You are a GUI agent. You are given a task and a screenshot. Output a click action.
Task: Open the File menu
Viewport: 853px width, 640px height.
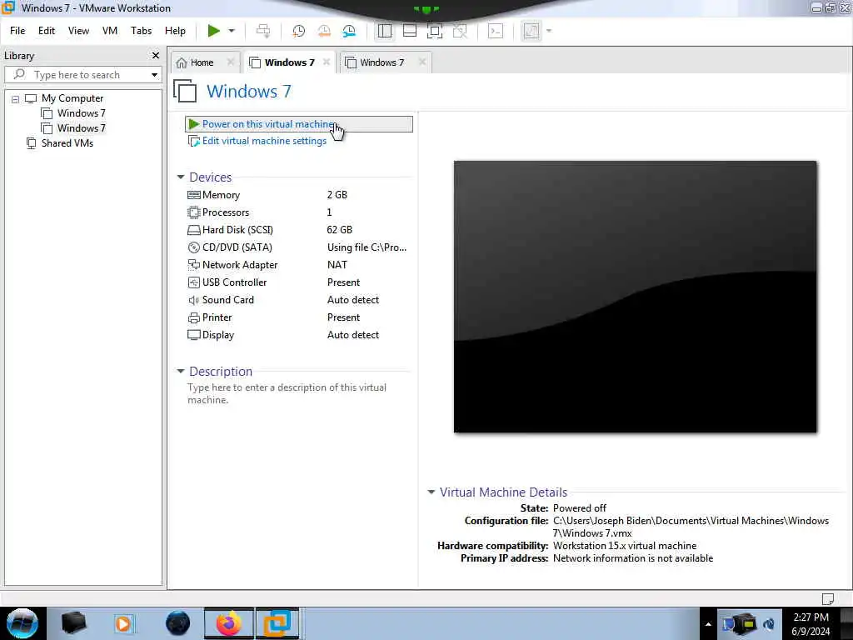click(x=17, y=31)
